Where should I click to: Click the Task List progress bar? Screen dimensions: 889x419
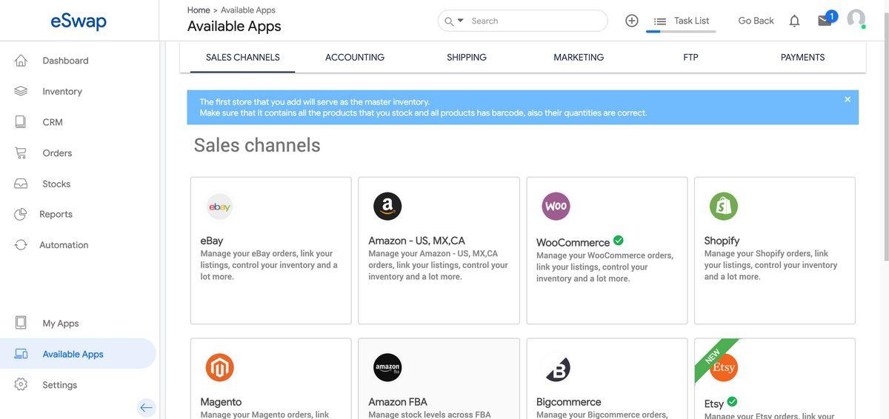[x=681, y=32]
